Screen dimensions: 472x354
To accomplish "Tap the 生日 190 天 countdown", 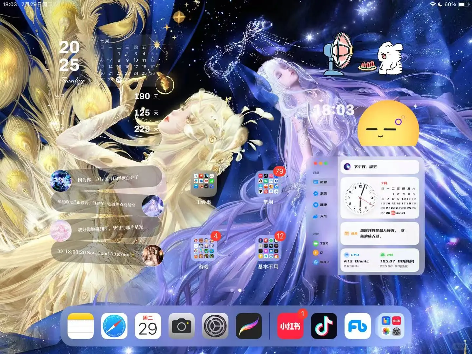I will click(x=107, y=96).
